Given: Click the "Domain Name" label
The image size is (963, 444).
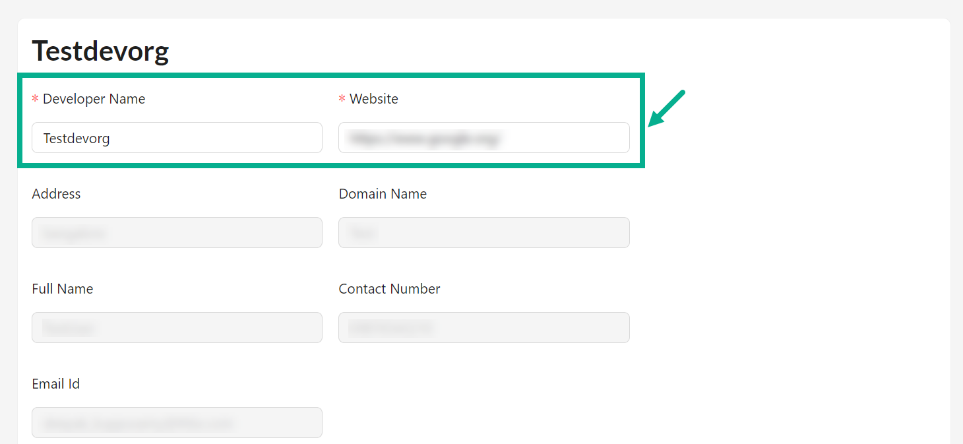Looking at the screenshot, I should (x=383, y=194).
